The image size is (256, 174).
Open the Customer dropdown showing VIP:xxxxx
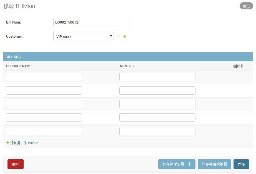(83, 36)
